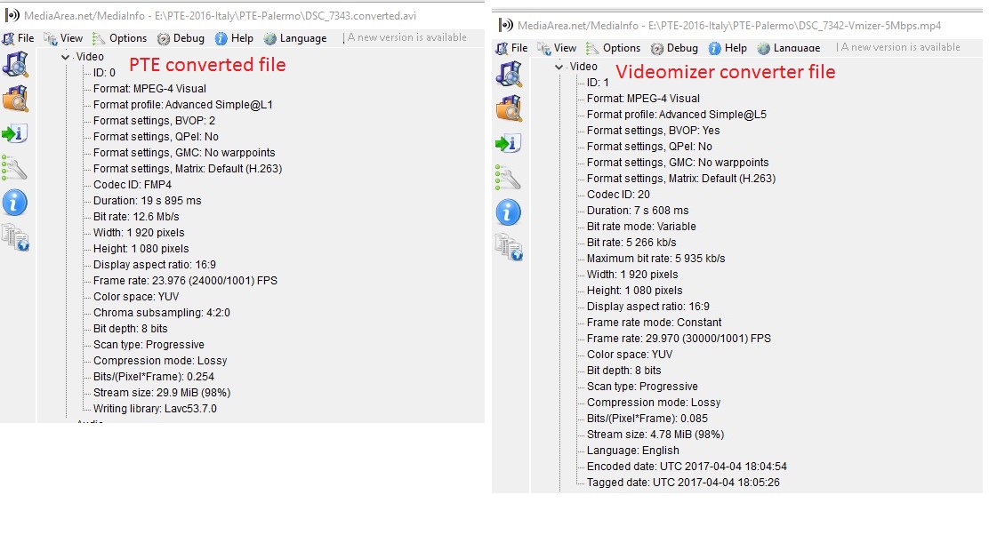Click the open folder icon in right MediaInfo sidebar
The width and height of the screenshot is (997, 551).
tap(509, 108)
